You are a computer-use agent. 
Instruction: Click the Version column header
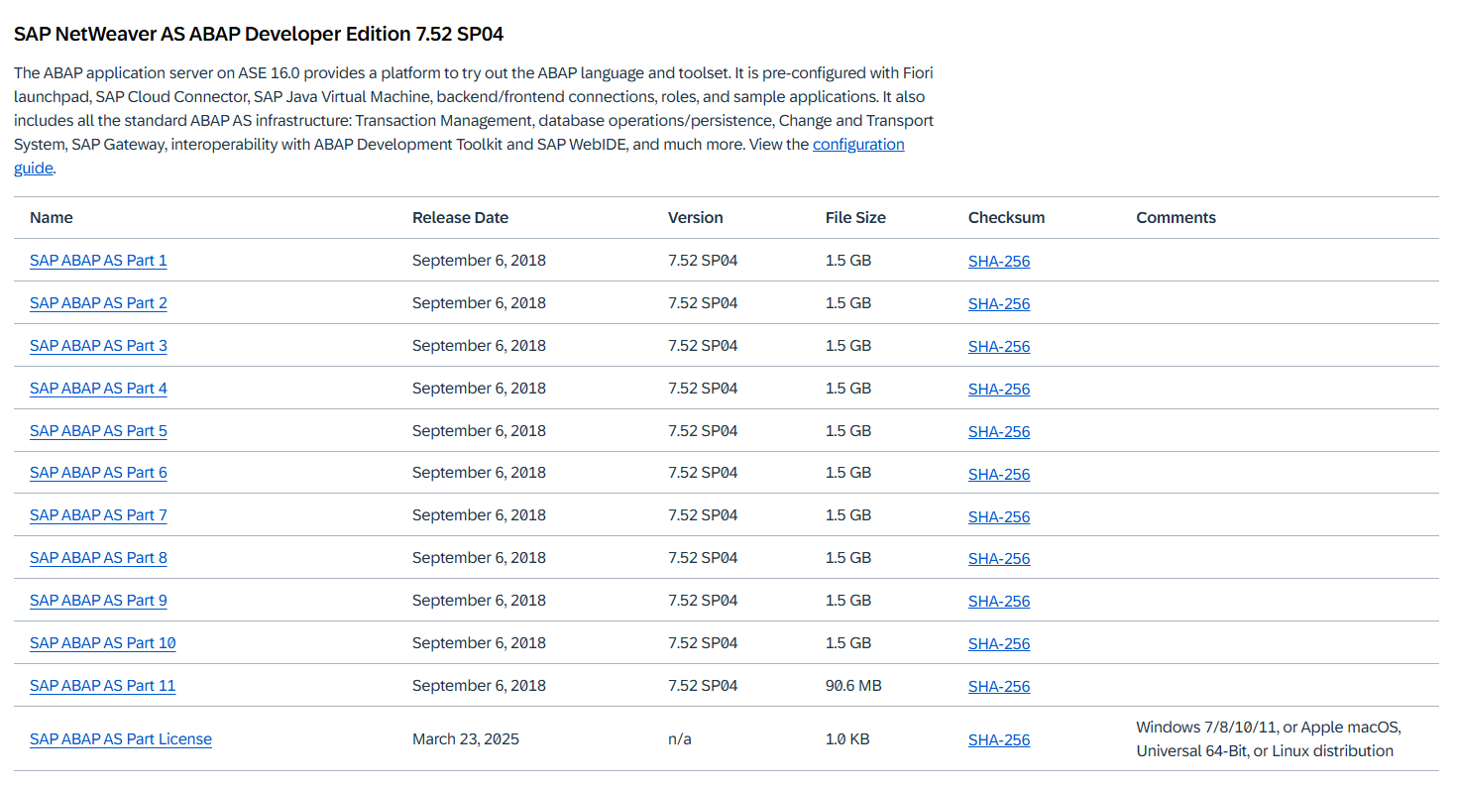point(696,218)
